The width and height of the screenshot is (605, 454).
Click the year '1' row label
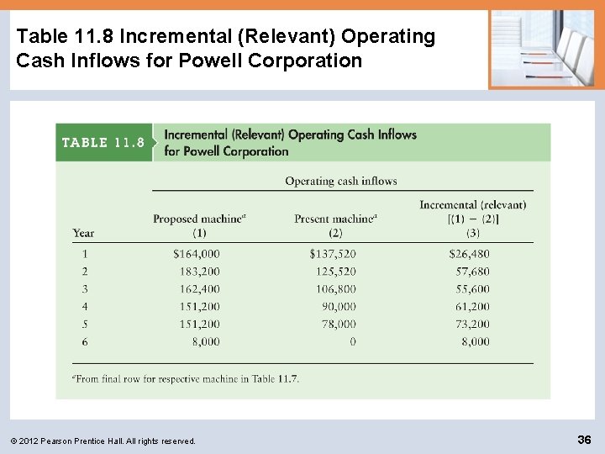(85, 254)
